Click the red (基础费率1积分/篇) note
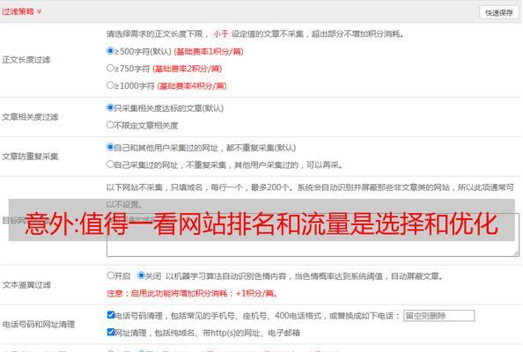 pos(209,52)
